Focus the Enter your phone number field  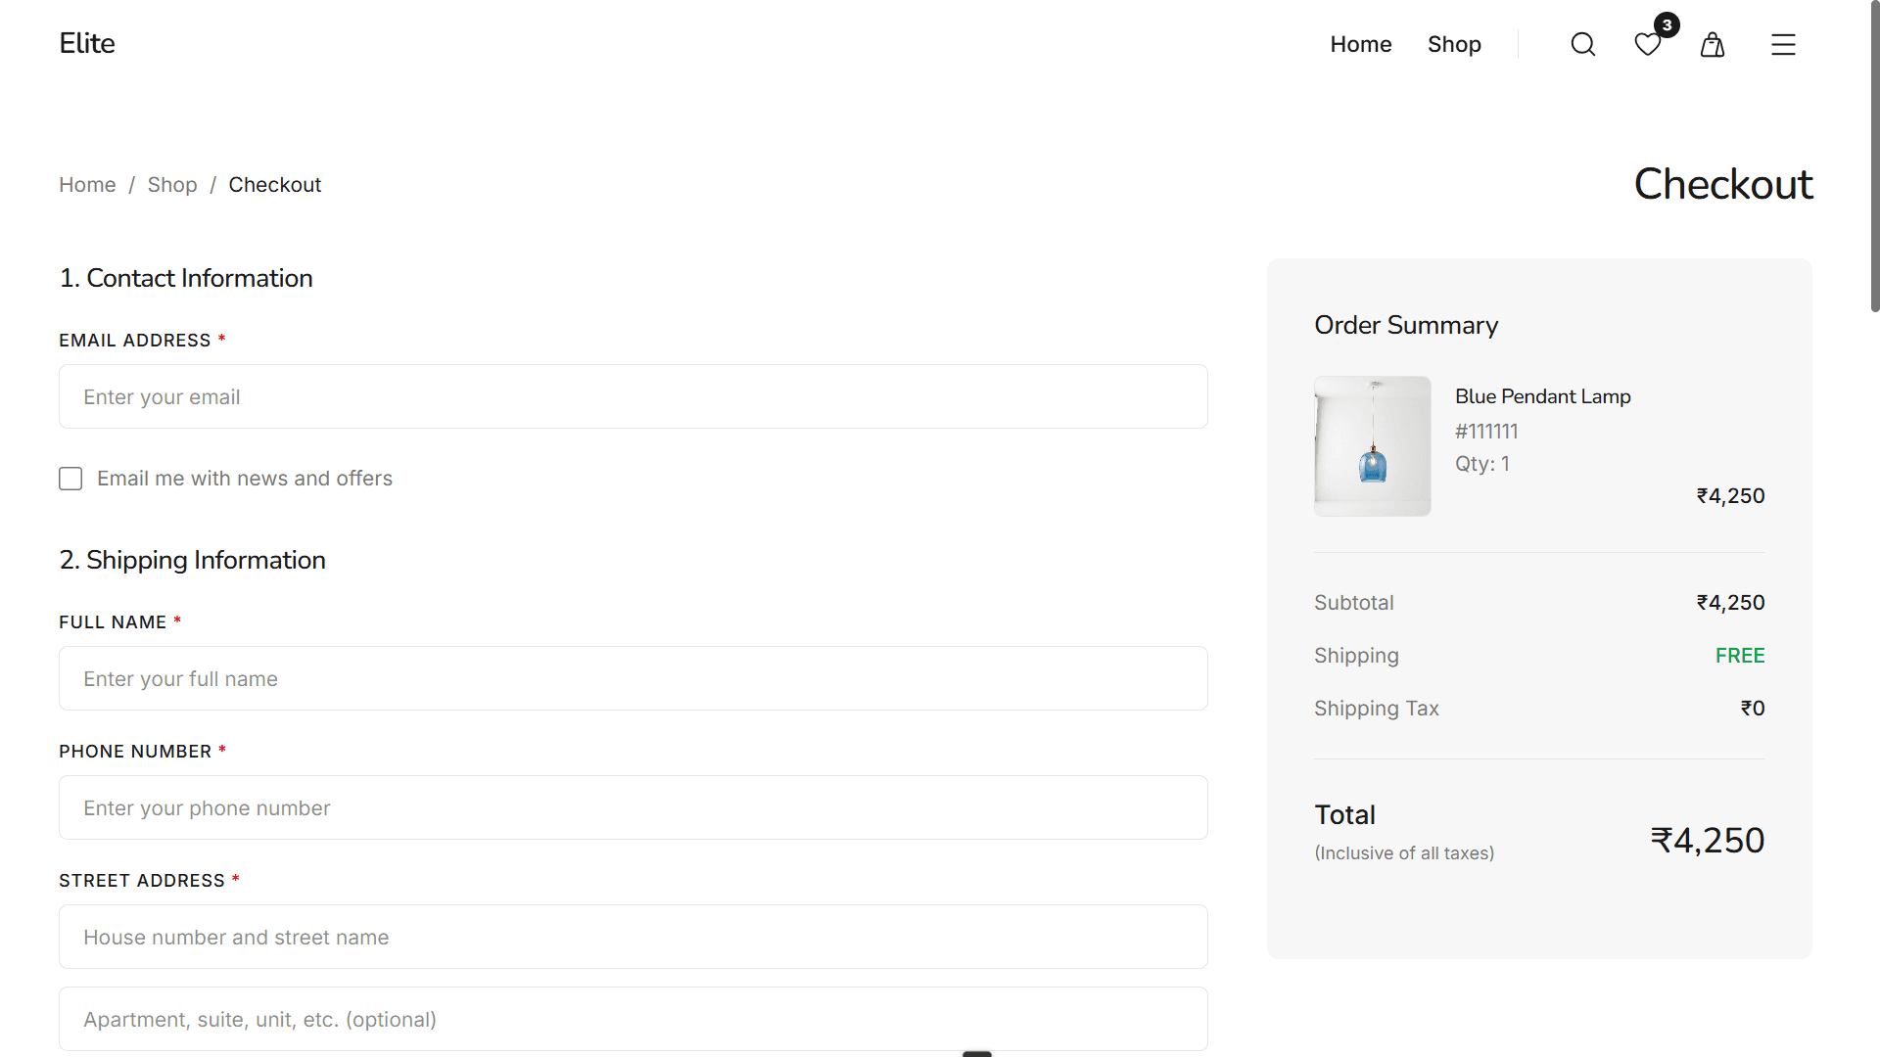coord(634,807)
